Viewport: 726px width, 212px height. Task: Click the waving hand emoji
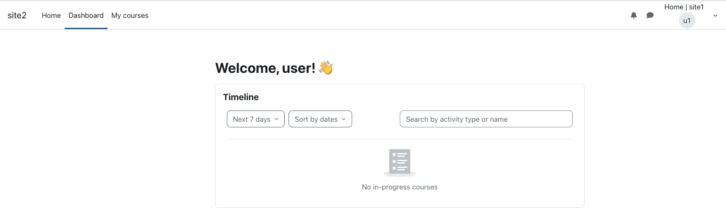(326, 68)
